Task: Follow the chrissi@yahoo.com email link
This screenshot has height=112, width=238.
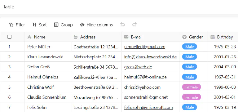Action: [142, 87]
